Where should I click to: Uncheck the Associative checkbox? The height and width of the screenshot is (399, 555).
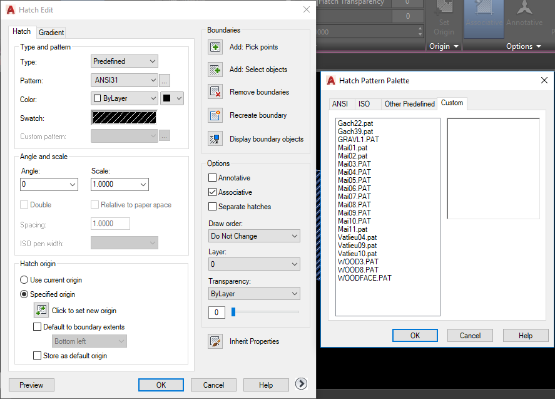212,192
